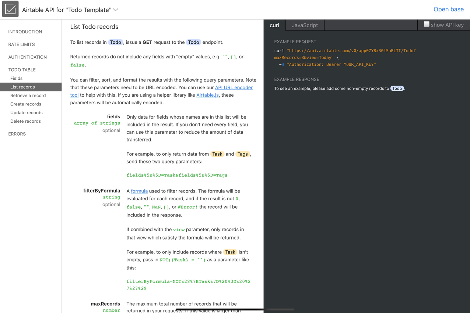Open the Create records section
The height and width of the screenshot is (313, 470).
[26, 104]
